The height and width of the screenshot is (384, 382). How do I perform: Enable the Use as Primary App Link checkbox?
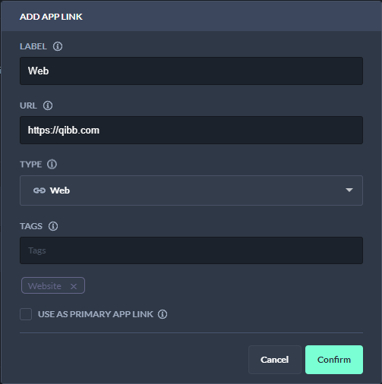click(x=26, y=314)
